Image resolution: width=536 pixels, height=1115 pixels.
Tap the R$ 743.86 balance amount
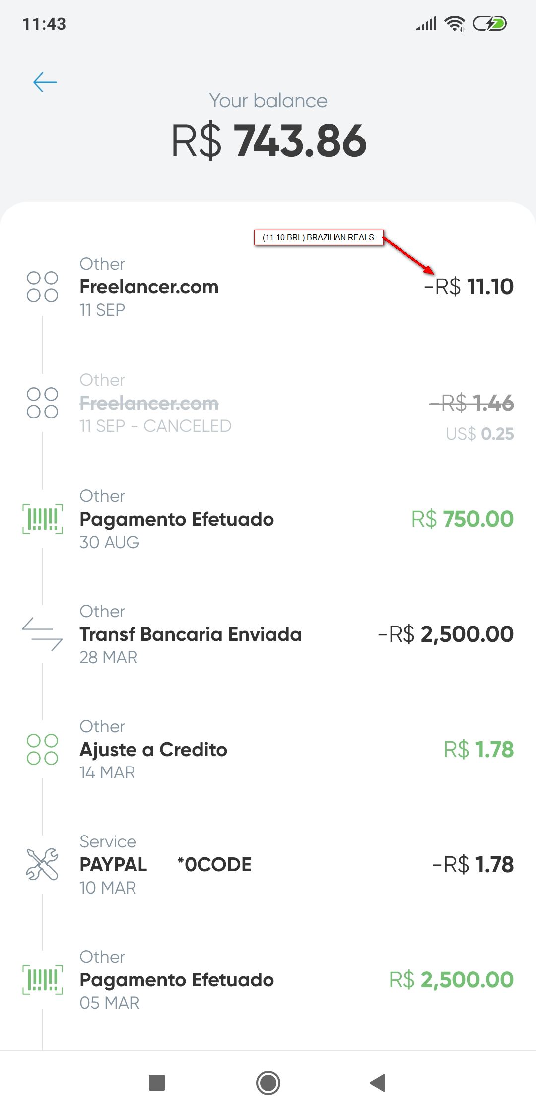268,141
